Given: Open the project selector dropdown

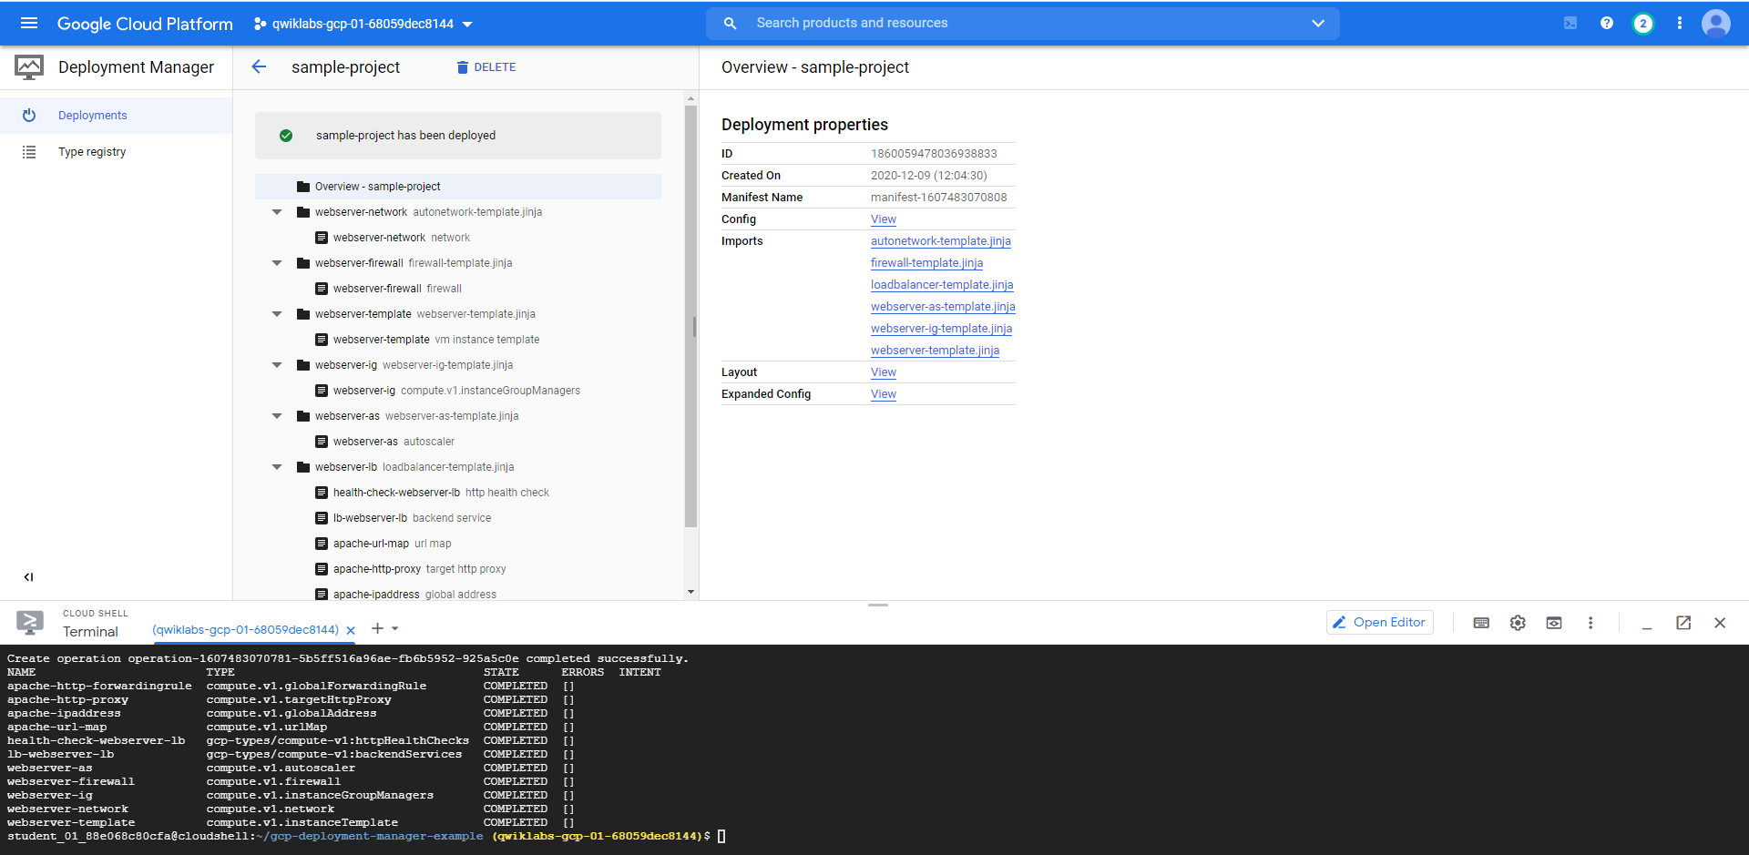Looking at the screenshot, I should click(364, 24).
